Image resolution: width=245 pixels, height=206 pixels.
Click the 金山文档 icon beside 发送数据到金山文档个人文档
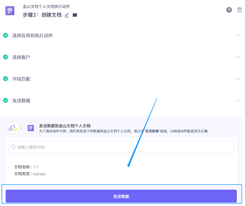click(x=31, y=128)
